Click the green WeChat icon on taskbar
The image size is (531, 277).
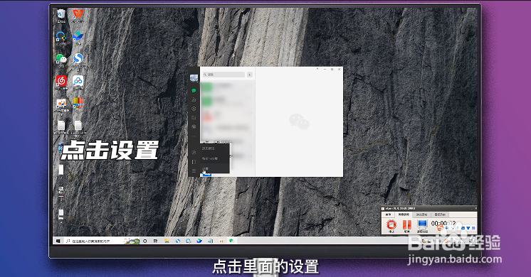coord(231,241)
